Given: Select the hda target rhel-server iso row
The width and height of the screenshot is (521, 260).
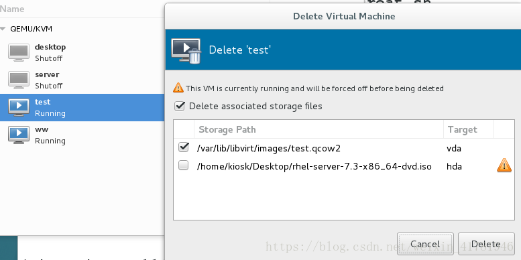Looking at the screenshot, I should click(x=343, y=166).
